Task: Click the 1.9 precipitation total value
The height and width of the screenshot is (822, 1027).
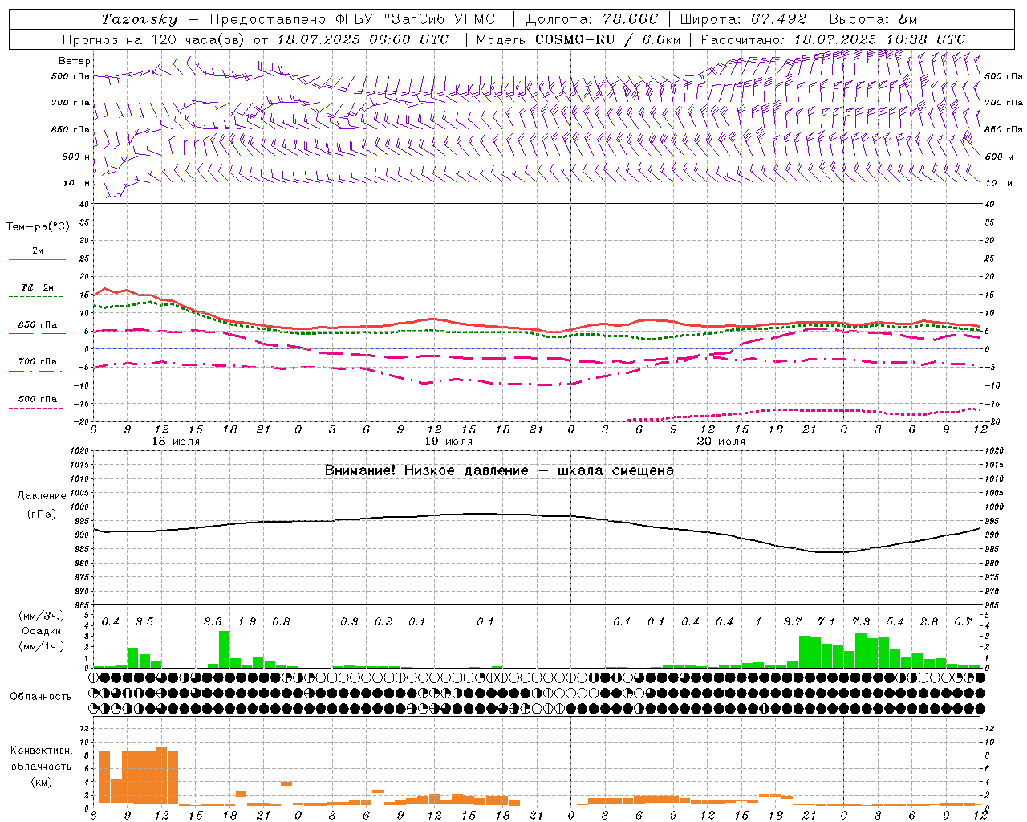Action: coord(247,622)
